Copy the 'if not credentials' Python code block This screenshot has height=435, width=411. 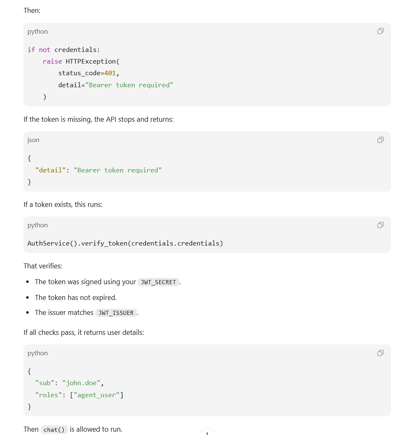coord(381,31)
